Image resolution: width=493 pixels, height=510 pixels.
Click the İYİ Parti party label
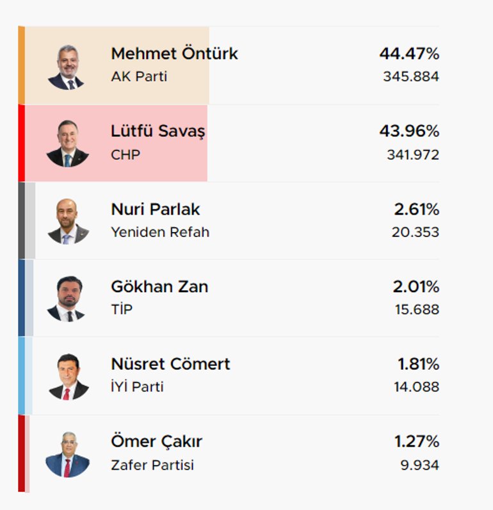(137, 386)
